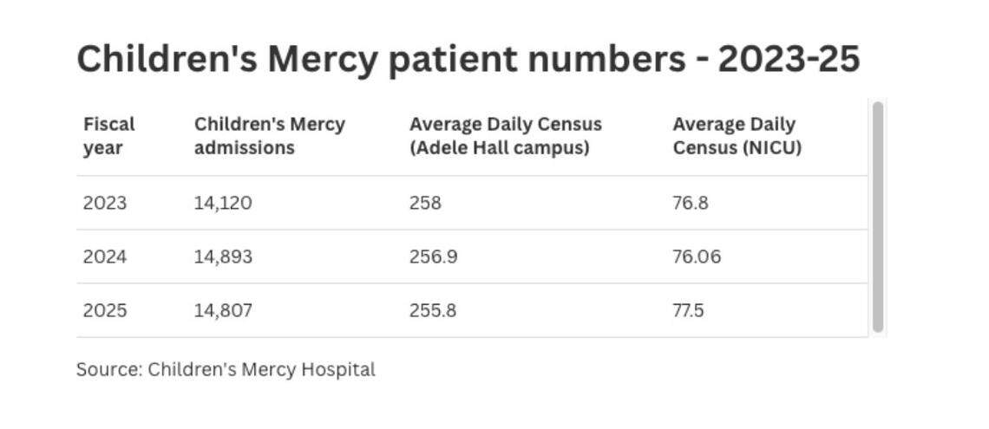The width and height of the screenshot is (989, 429).
Task: Click the Adele Hall campus census header
Action: click(x=505, y=136)
